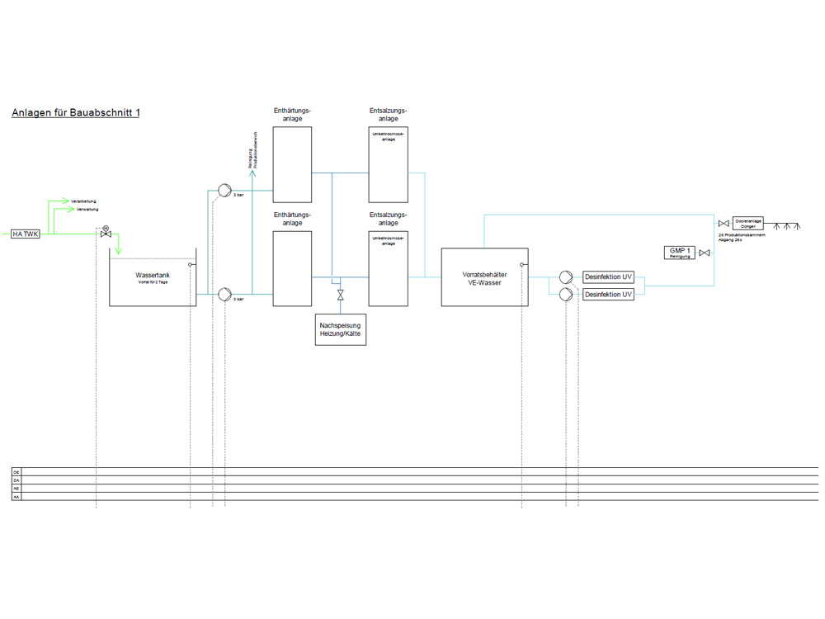825x619 pixels.
Task: Select the "Verarbeitung" label
Action: 83,201
